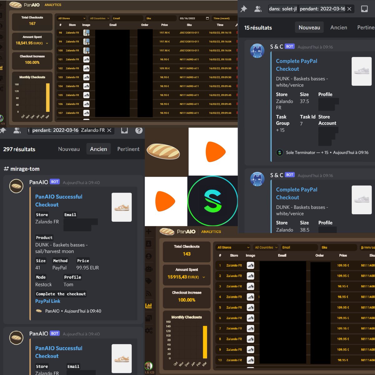The width and height of the screenshot is (375, 375).
Task: Click the first PanAIO bot bread avatar
Action: pyautogui.click(x=16, y=186)
